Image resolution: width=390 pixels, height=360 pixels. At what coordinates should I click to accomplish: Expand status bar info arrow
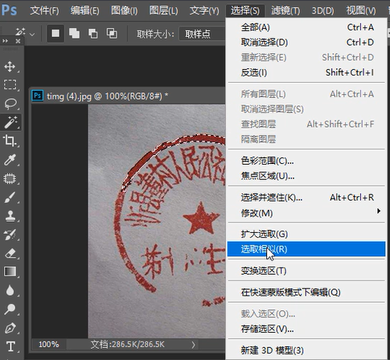(193, 345)
